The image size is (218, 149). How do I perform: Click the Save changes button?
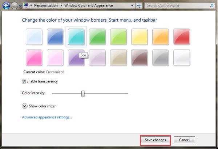pyautogui.click(x=156, y=140)
